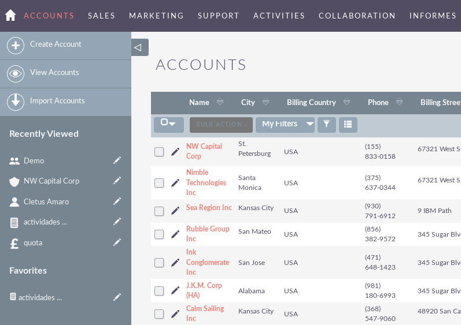Open the Sales menu
461x325 pixels.
101,16
